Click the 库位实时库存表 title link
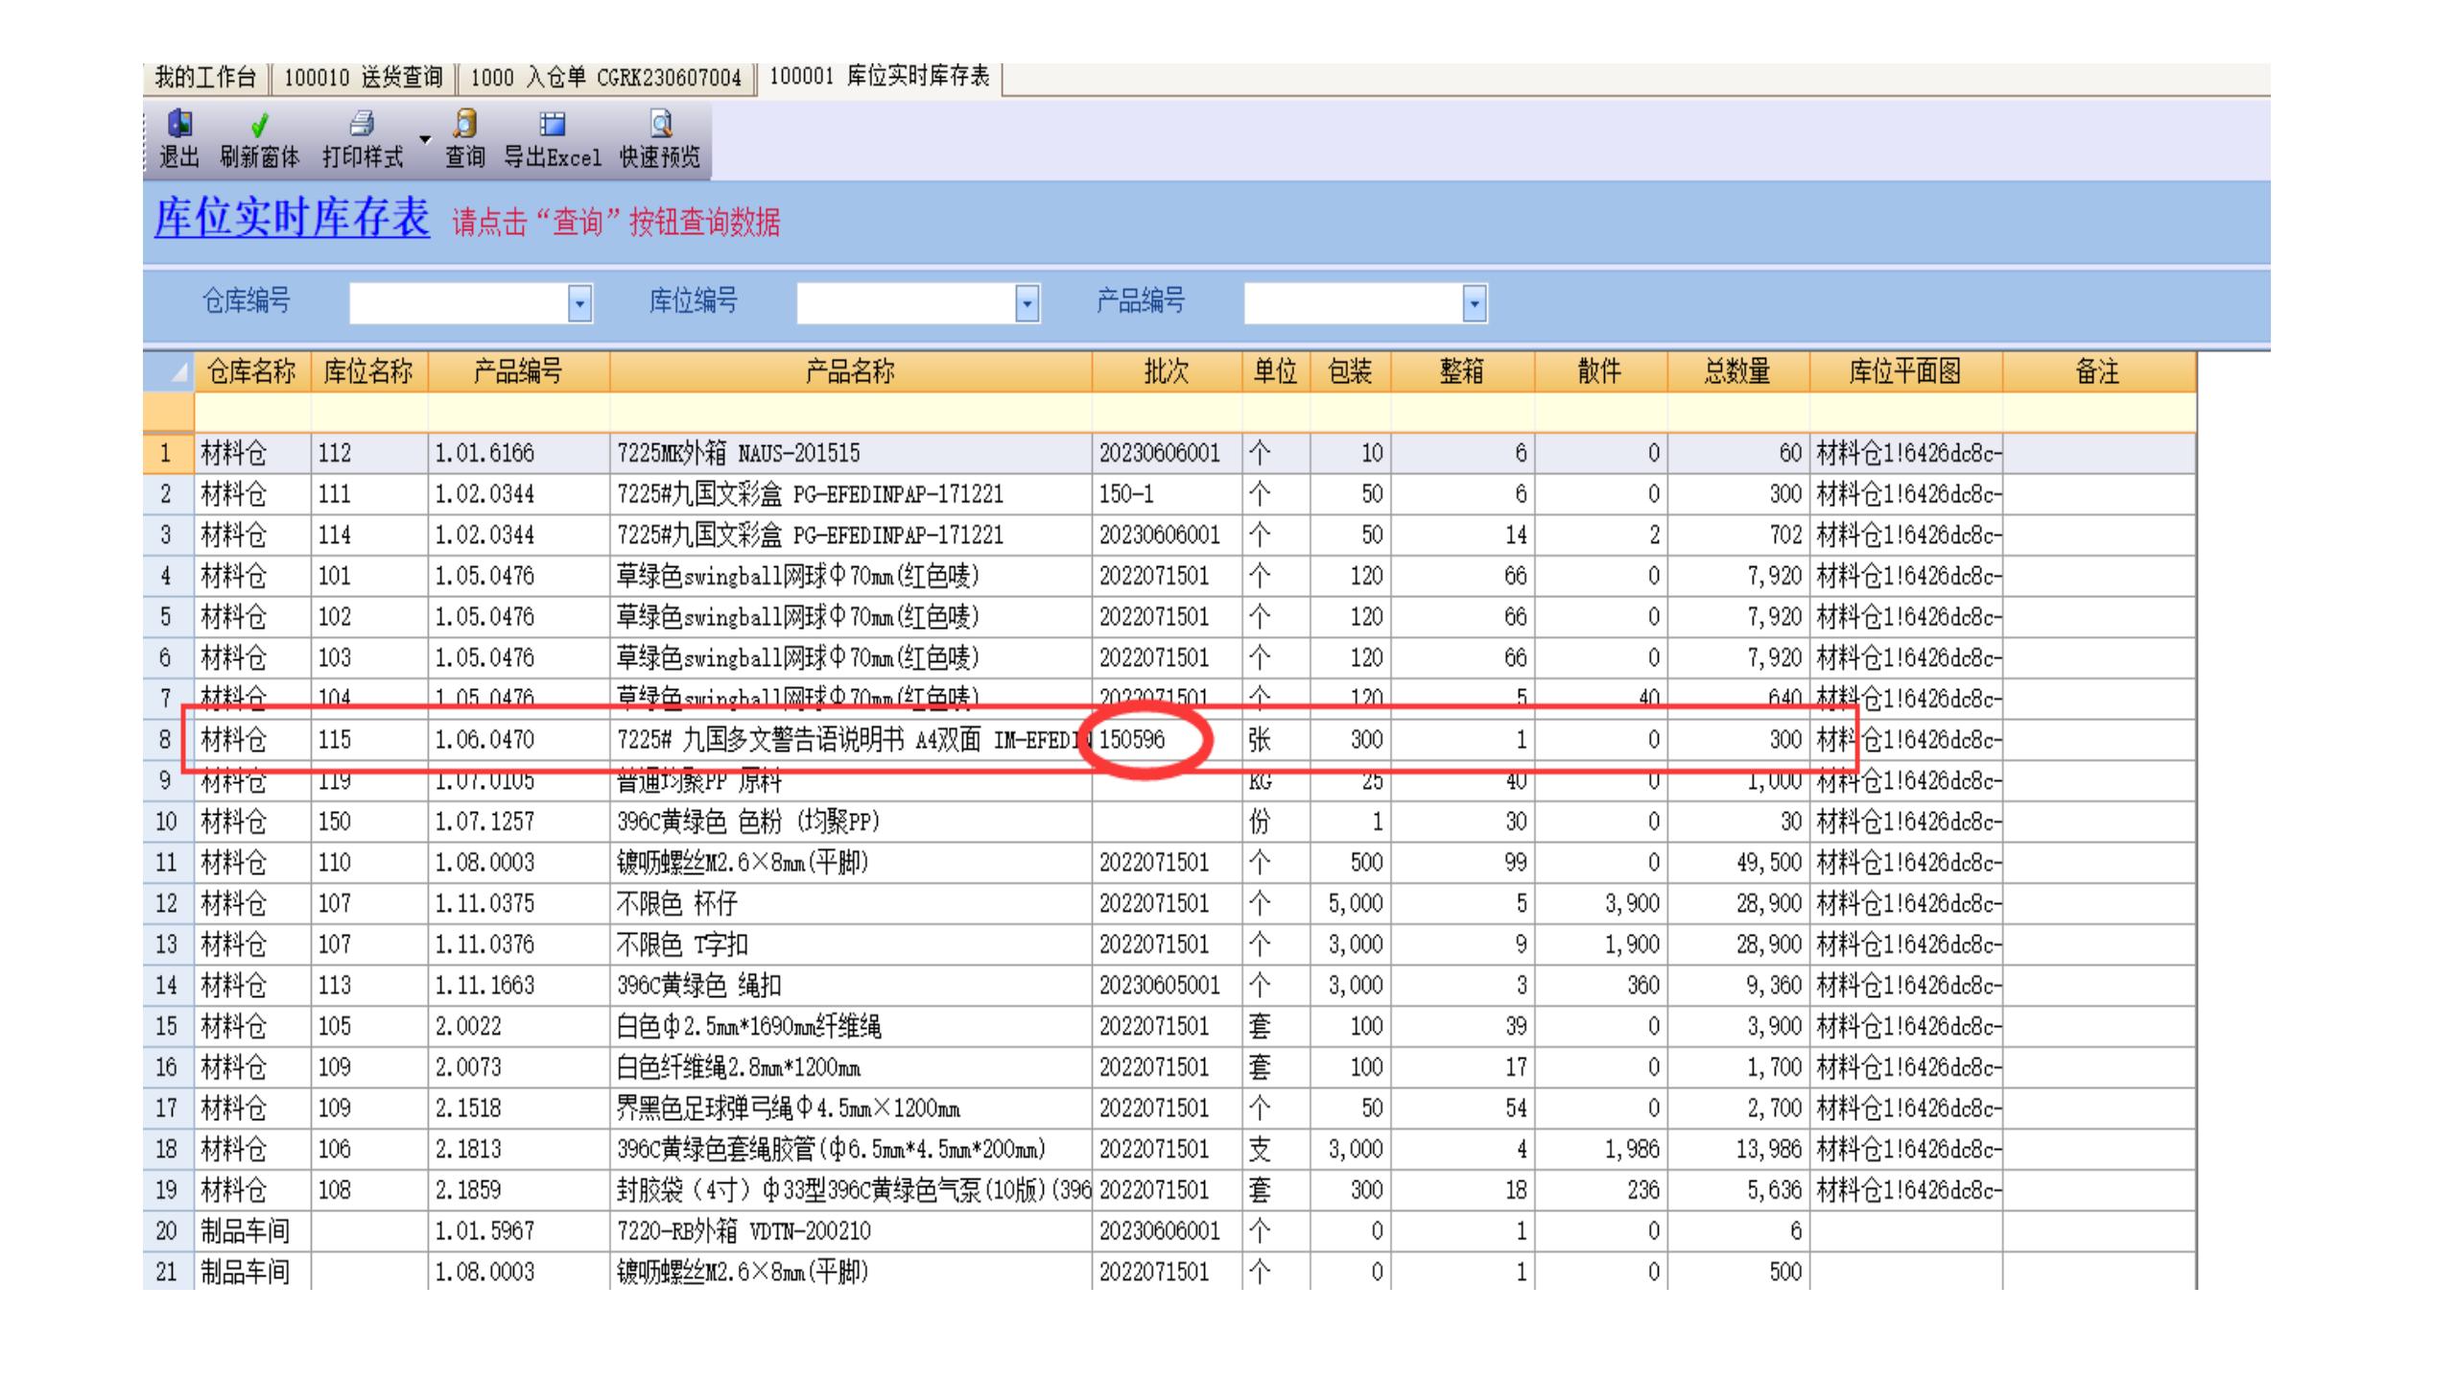This screenshot has width=2456, height=1382. (292, 218)
